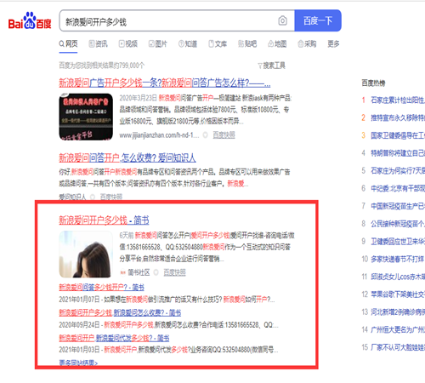Open hot item 14 广州恒大更名为广州
Image resolution: width=425 pixels, height=383 pixels.
(398, 329)
